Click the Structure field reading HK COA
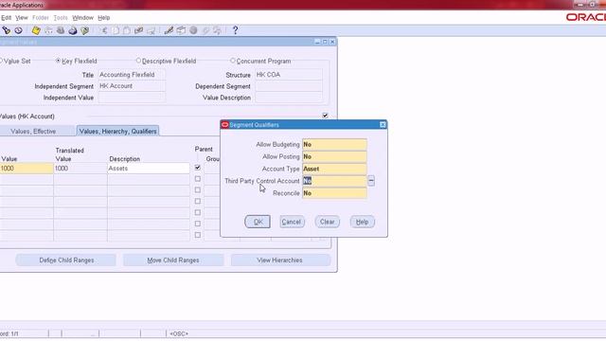 pos(289,75)
